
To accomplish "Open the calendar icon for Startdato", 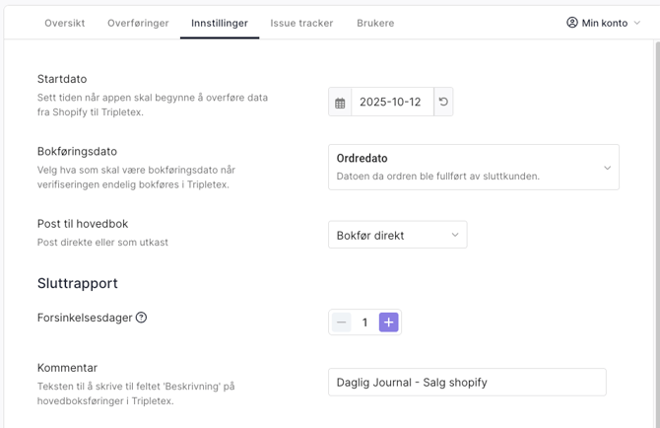I will (x=340, y=103).
